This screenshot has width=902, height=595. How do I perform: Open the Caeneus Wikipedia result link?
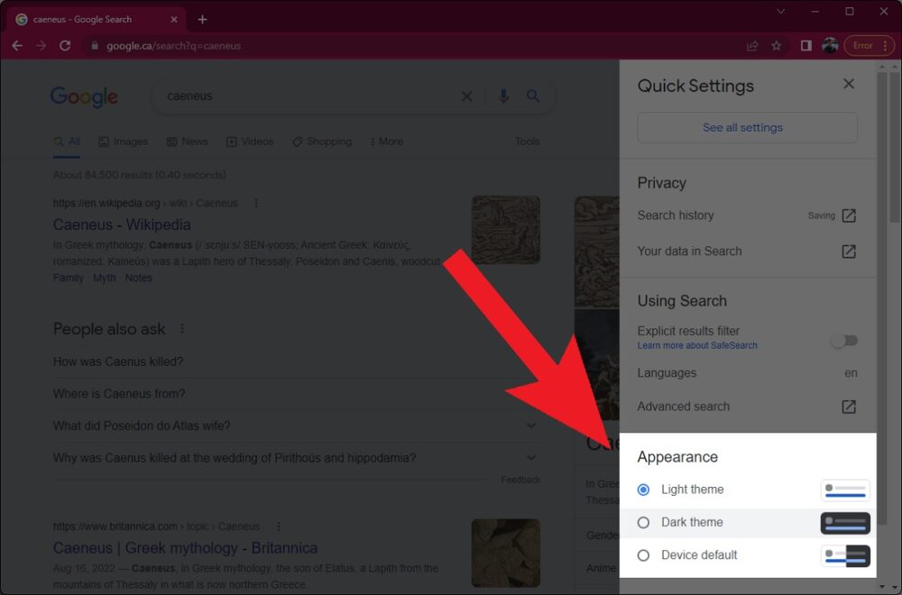(x=122, y=224)
